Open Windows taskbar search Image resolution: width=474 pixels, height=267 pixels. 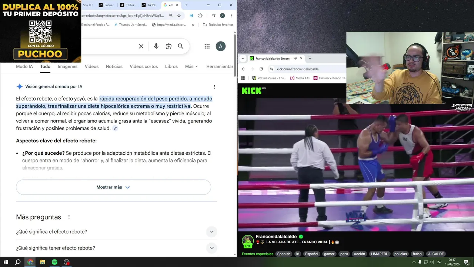18,262
